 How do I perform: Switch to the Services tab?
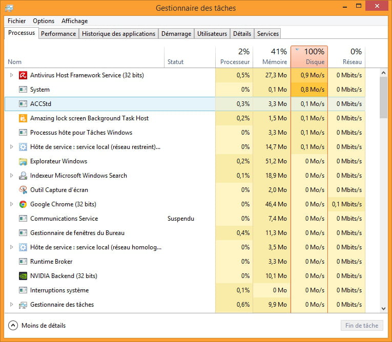pos(268,34)
